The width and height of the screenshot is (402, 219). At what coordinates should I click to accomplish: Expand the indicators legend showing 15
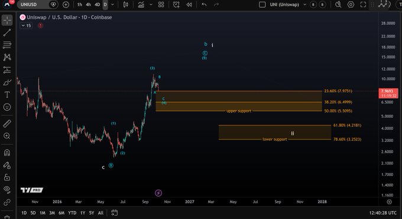point(26,25)
